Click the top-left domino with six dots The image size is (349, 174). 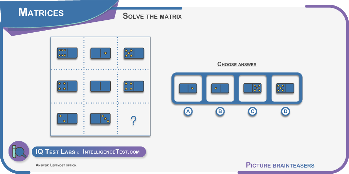click(x=67, y=53)
